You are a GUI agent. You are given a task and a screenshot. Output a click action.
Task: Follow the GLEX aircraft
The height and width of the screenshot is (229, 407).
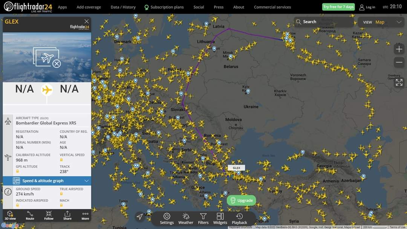pos(49,215)
